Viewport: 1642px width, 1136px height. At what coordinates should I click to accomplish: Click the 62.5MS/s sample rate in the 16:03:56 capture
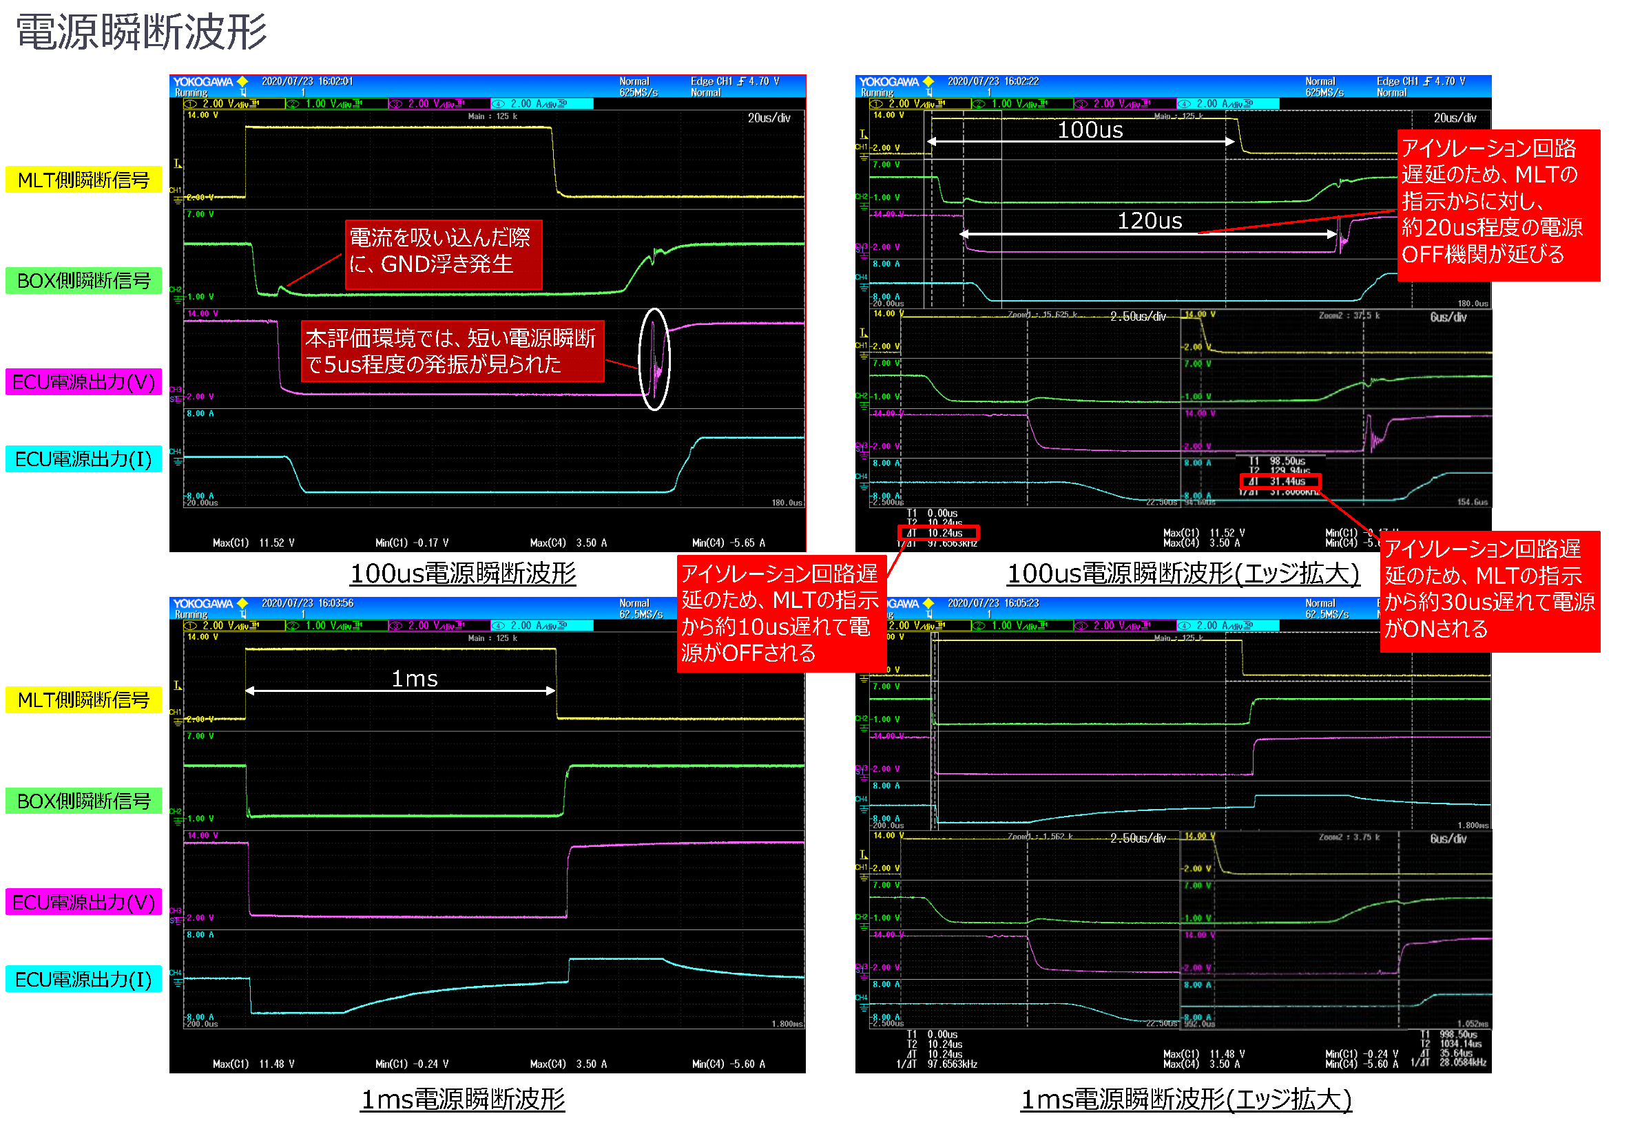(640, 614)
